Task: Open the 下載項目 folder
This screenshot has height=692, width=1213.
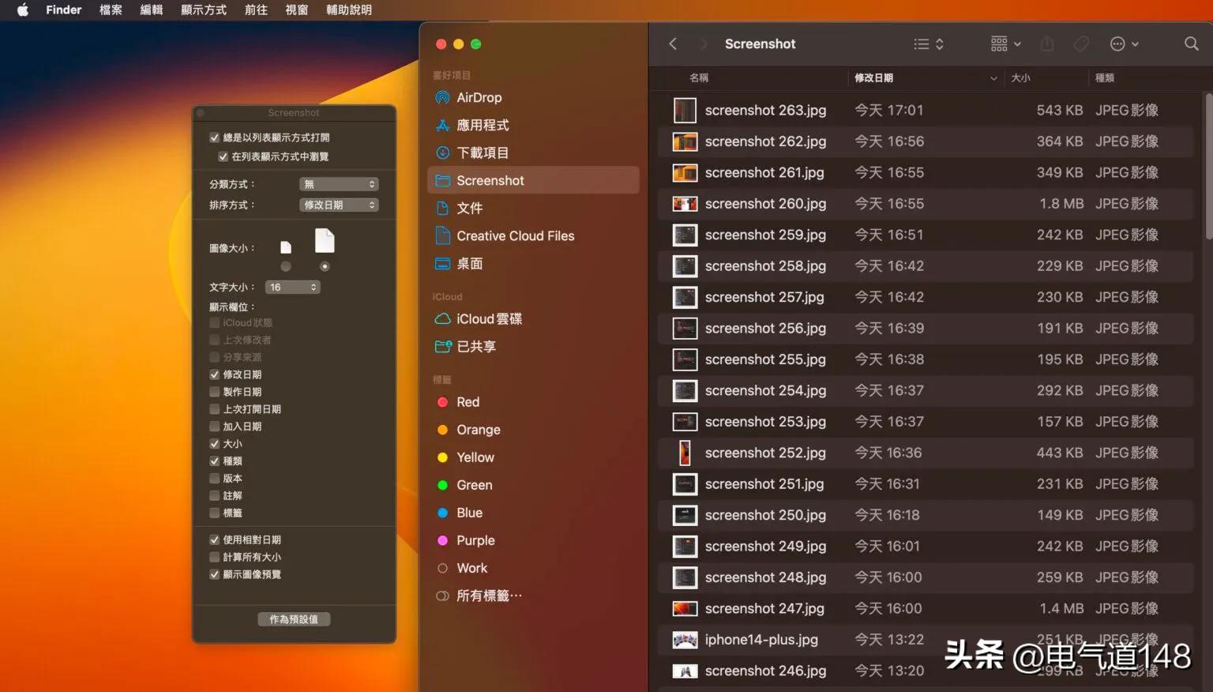Action: [x=483, y=152]
